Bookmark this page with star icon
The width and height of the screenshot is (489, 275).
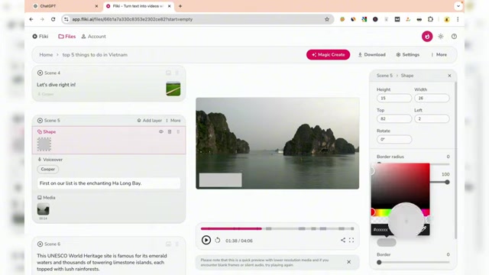point(327,19)
